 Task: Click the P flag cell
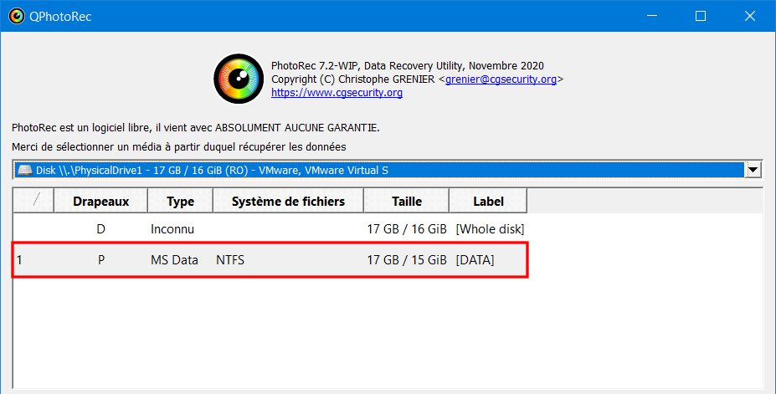tap(100, 260)
